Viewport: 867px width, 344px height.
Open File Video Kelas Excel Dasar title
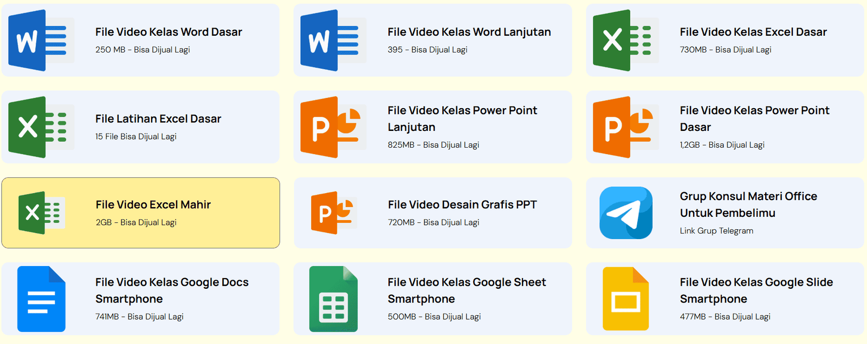pos(753,32)
